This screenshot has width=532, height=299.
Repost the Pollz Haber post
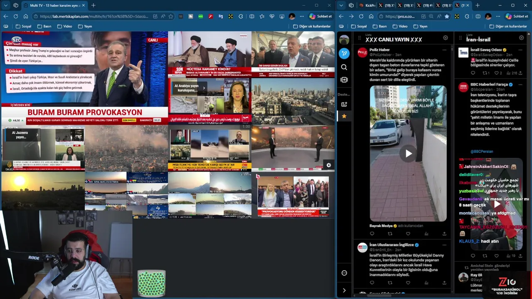pos(390,234)
